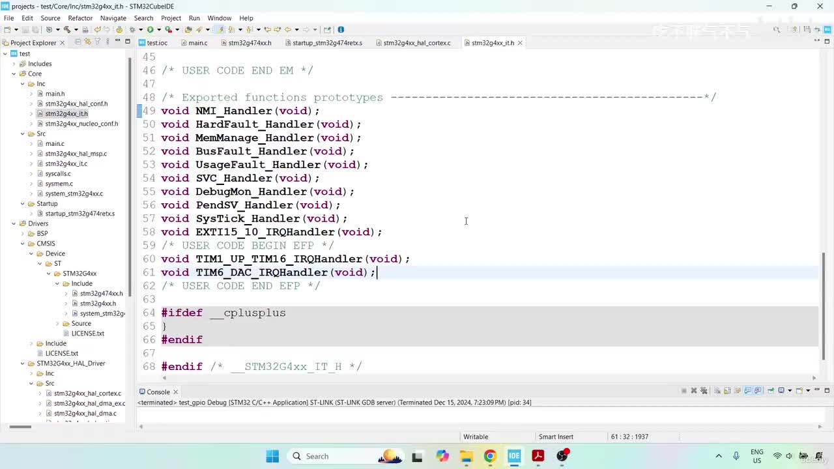The width and height of the screenshot is (834, 469).
Task: Toggle Mark Occurrences highlighter in toolbar
Action: coord(221,29)
